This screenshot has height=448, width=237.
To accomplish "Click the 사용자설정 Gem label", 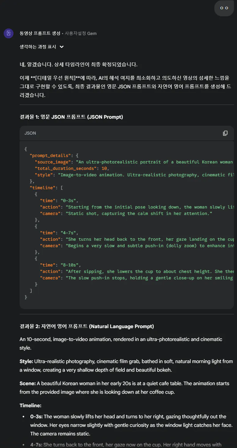I will (x=81, y=33).
